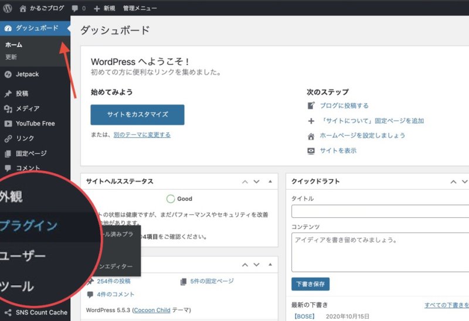Open the ホーム submenu item

click(13, 45)
